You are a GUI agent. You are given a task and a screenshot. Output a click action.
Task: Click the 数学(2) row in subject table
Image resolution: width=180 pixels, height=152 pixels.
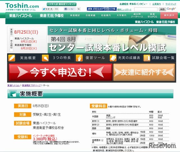pyautogui.click(x=130, y=125)
